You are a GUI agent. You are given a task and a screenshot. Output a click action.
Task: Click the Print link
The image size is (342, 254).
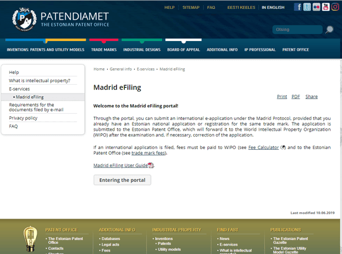coord(282,97)
